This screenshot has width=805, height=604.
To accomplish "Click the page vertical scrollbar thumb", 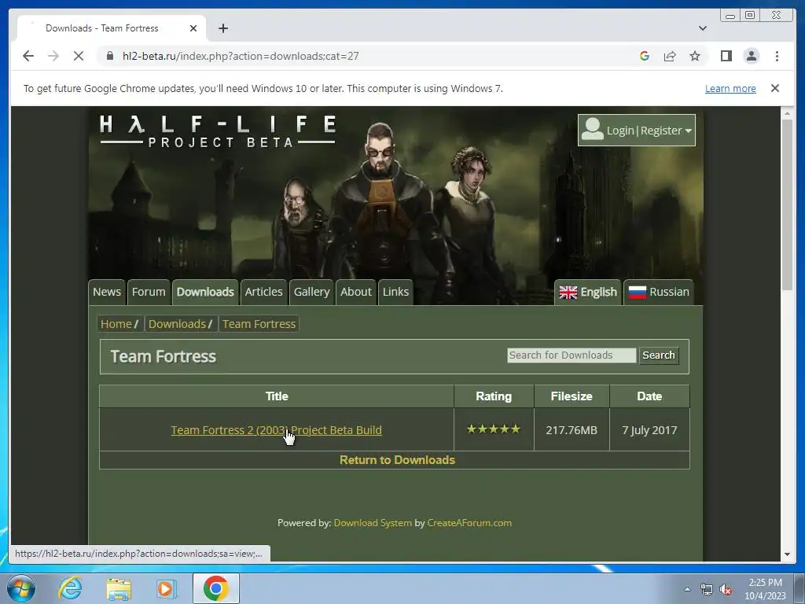I will [787, 205].
